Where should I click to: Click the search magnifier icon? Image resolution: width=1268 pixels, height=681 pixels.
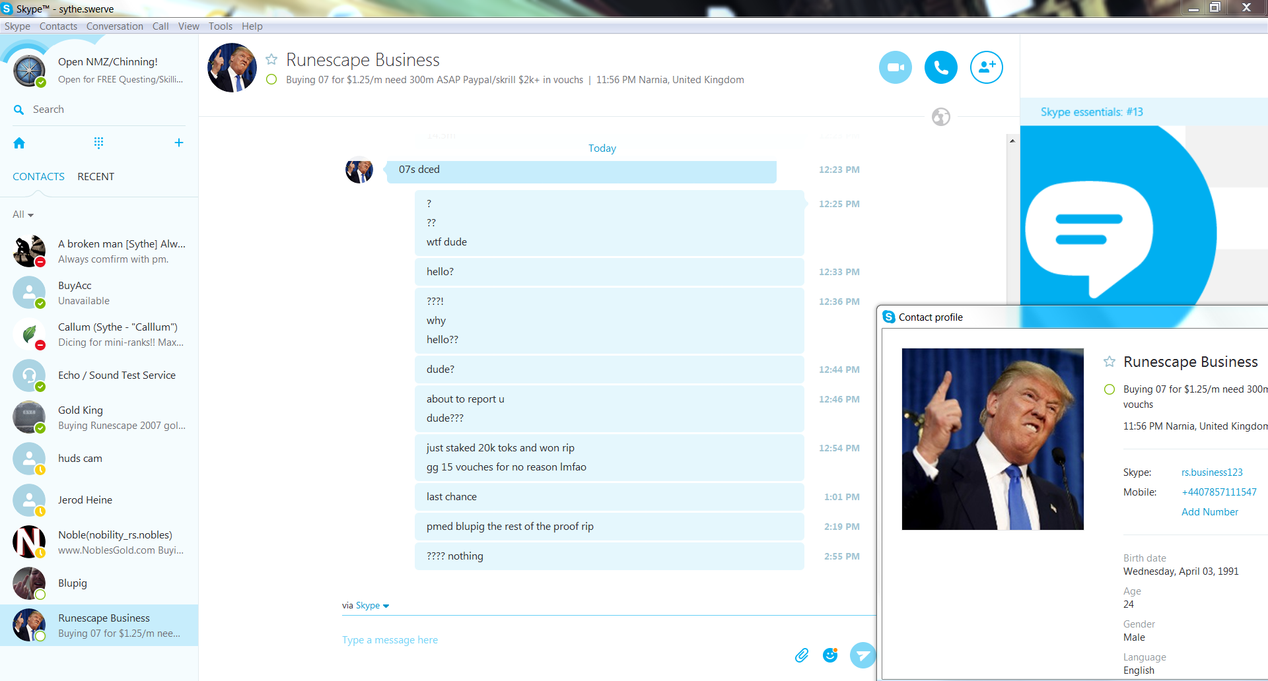tap(19, 110)
